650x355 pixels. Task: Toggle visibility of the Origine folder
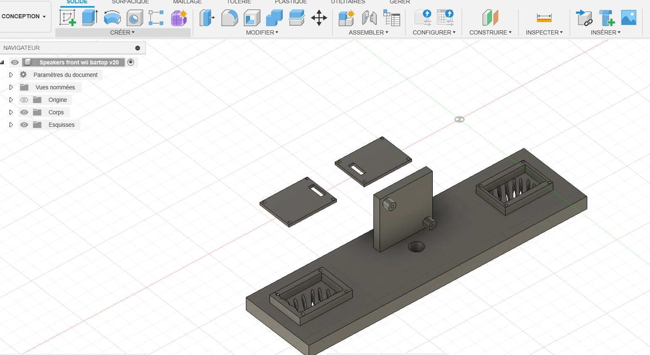pos(24,100)
